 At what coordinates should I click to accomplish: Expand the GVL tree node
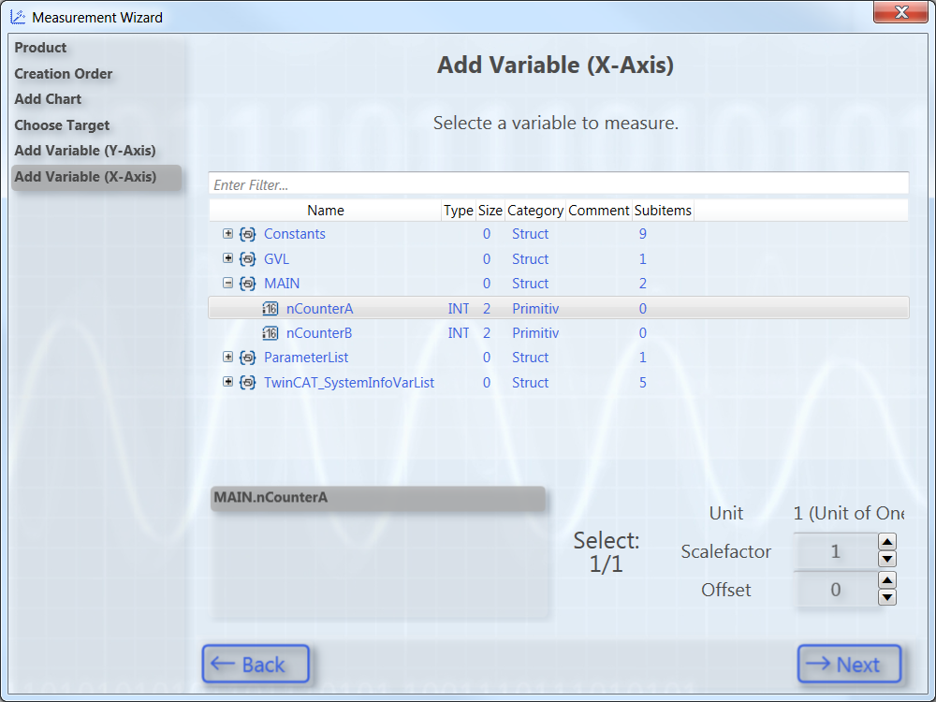click(x=228, y=258)
